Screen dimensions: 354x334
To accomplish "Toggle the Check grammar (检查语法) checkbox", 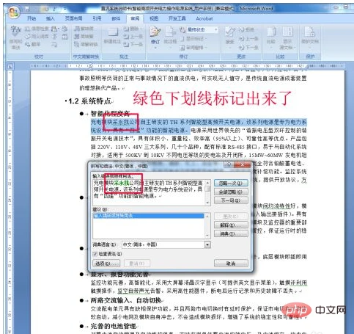I will pos(95,254).
